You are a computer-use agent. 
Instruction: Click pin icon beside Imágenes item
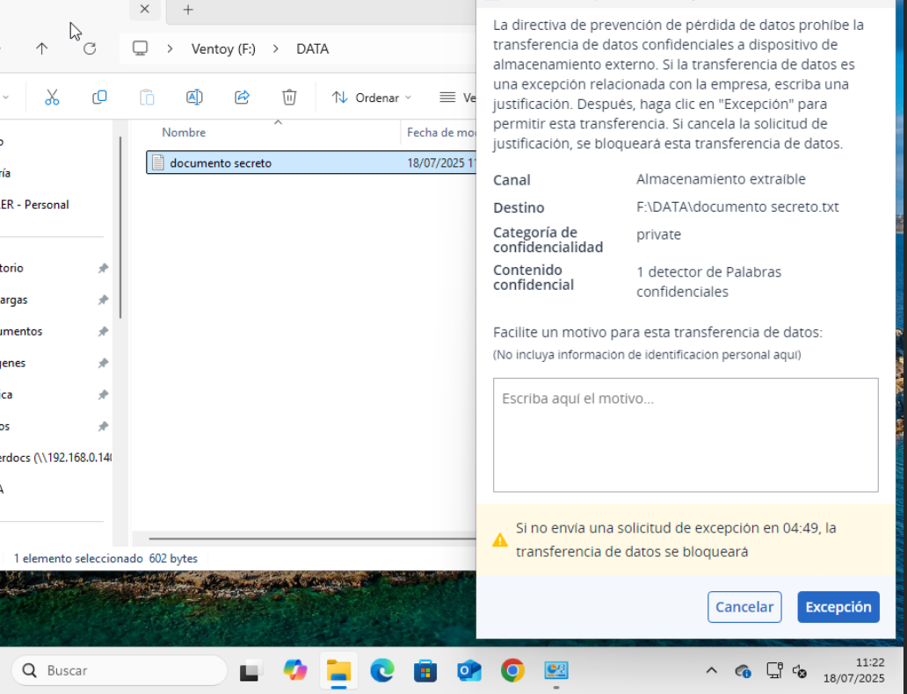click(x=103, y=363)
